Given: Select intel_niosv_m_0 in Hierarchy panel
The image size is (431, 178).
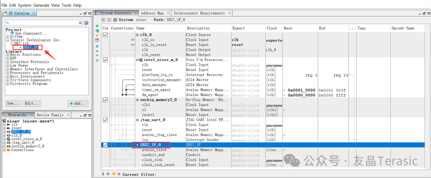Looking at the screenshot, I should pyautogui.click(x=27, y=139).
